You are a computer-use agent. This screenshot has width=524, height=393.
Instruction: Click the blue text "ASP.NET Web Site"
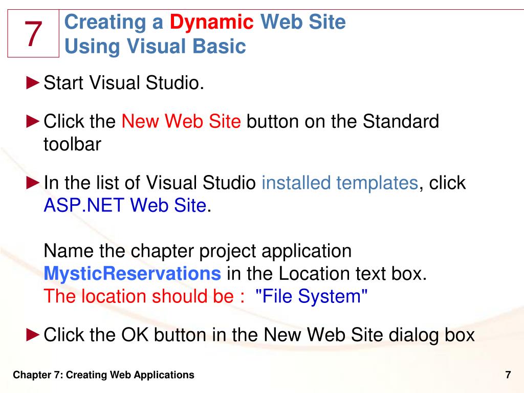[x=125, y=205]
